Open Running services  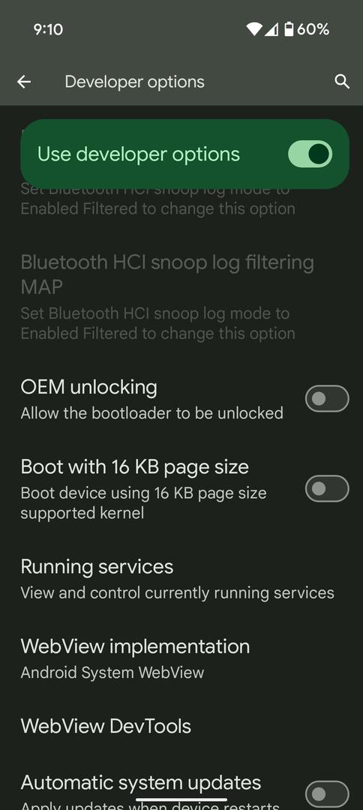pos(181,578)
